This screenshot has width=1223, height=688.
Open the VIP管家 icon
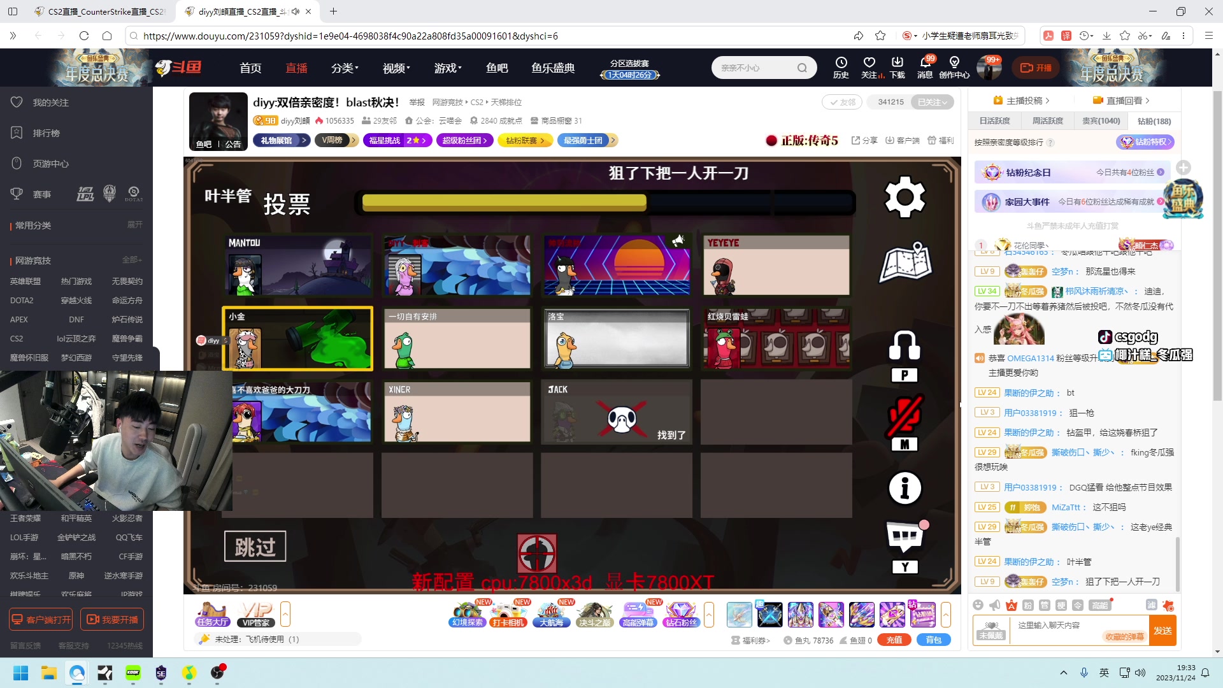point(256,614)
